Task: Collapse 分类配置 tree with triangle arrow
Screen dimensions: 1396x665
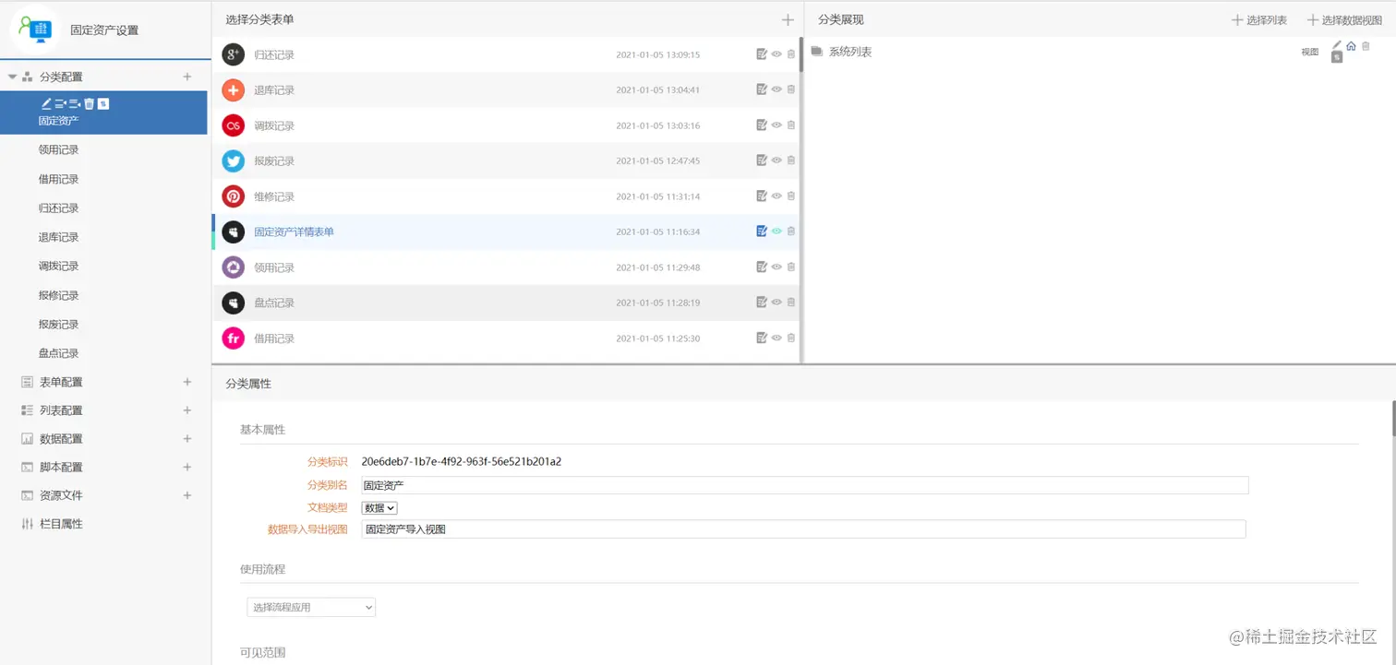Action: [12, 77]
